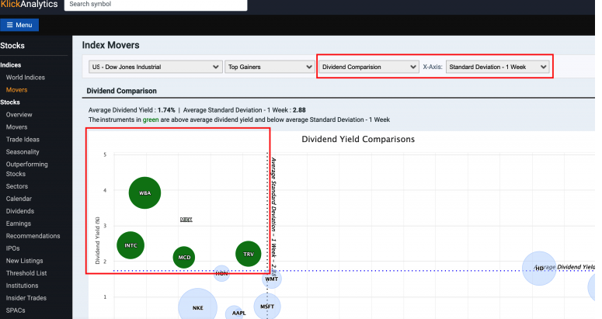
Task: Click the Indices sidebar section heading
Action: (11, 65)
